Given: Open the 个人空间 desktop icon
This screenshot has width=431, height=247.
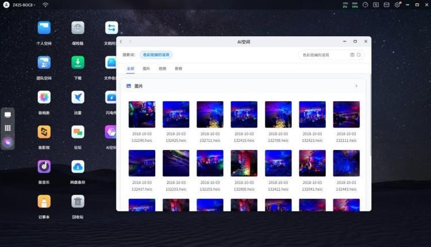Looking at the screenshot, I should (44, 28).
